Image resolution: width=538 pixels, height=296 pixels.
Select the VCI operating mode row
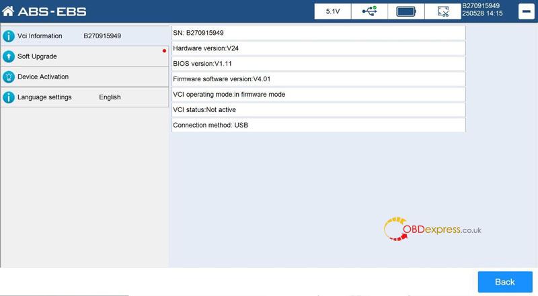pos(318,95)
